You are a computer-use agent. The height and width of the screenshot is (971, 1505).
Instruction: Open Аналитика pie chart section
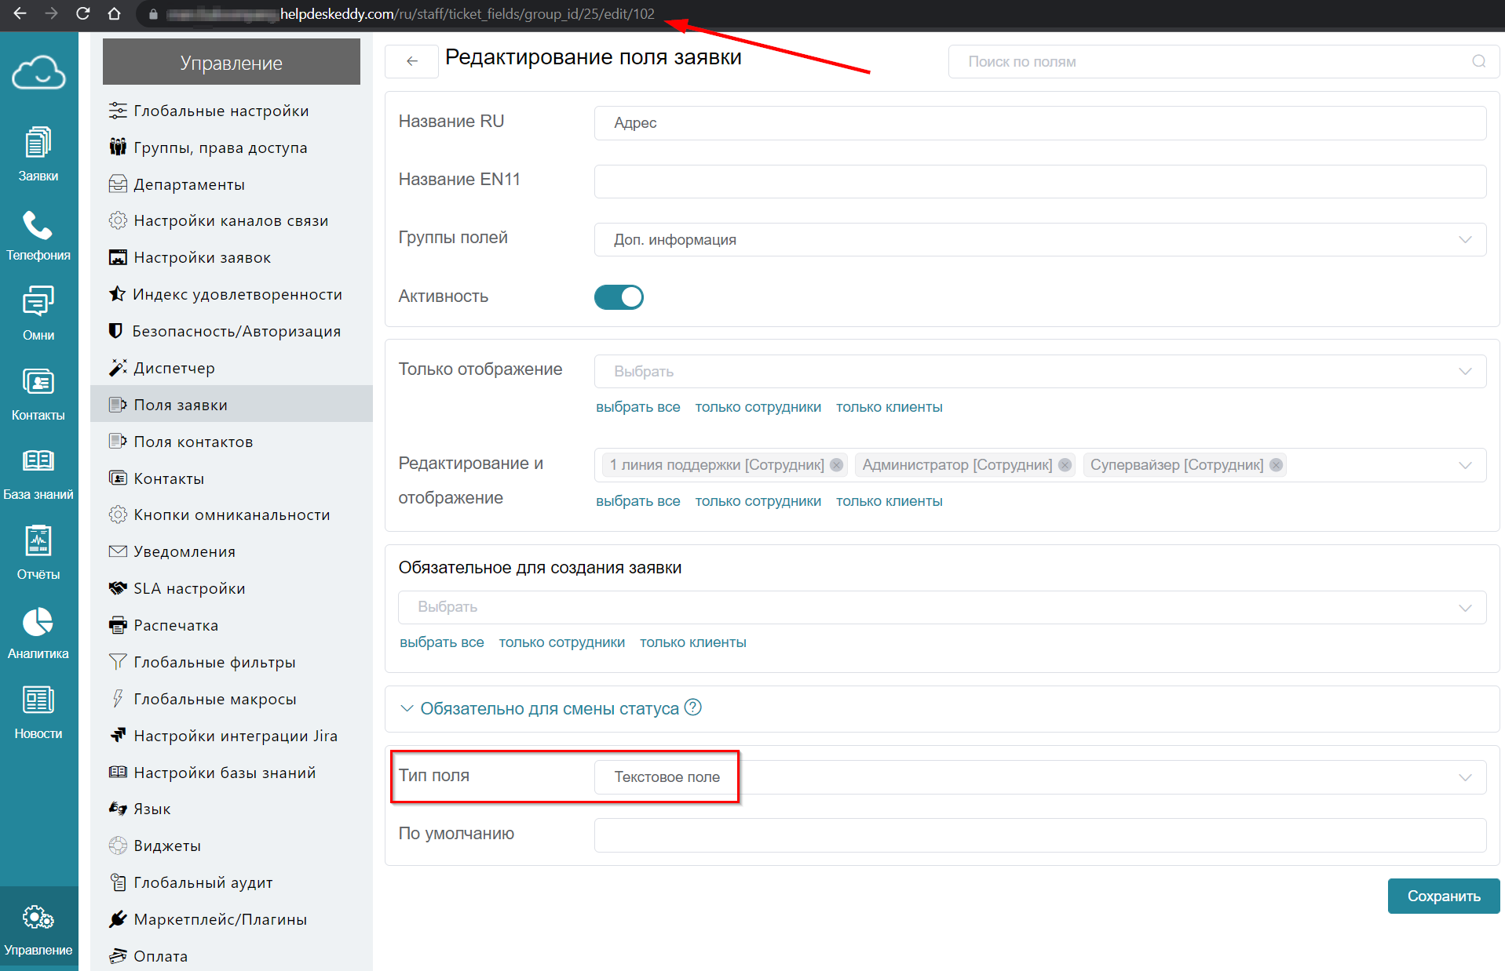[x=38, y=633]
